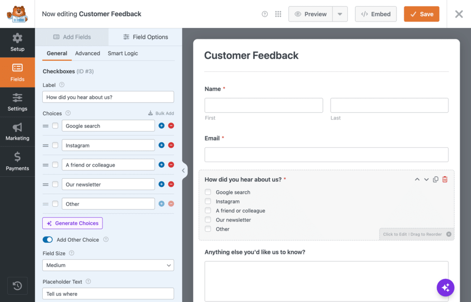This screenshot has width=471, height=302.
Task: Open the purple AI sparkle assistant button
Action: (x=445, y=288)
